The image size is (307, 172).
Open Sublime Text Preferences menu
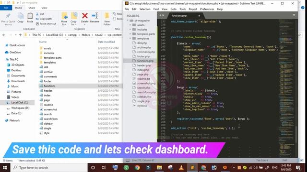pos(207,9)
